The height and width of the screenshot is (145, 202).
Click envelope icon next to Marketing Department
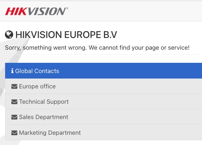(x=14, y=133)
